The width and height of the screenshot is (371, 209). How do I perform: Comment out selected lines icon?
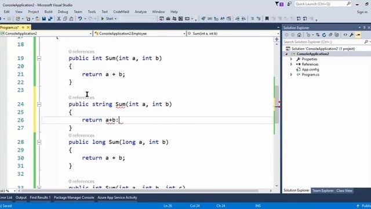click(252, 19)
